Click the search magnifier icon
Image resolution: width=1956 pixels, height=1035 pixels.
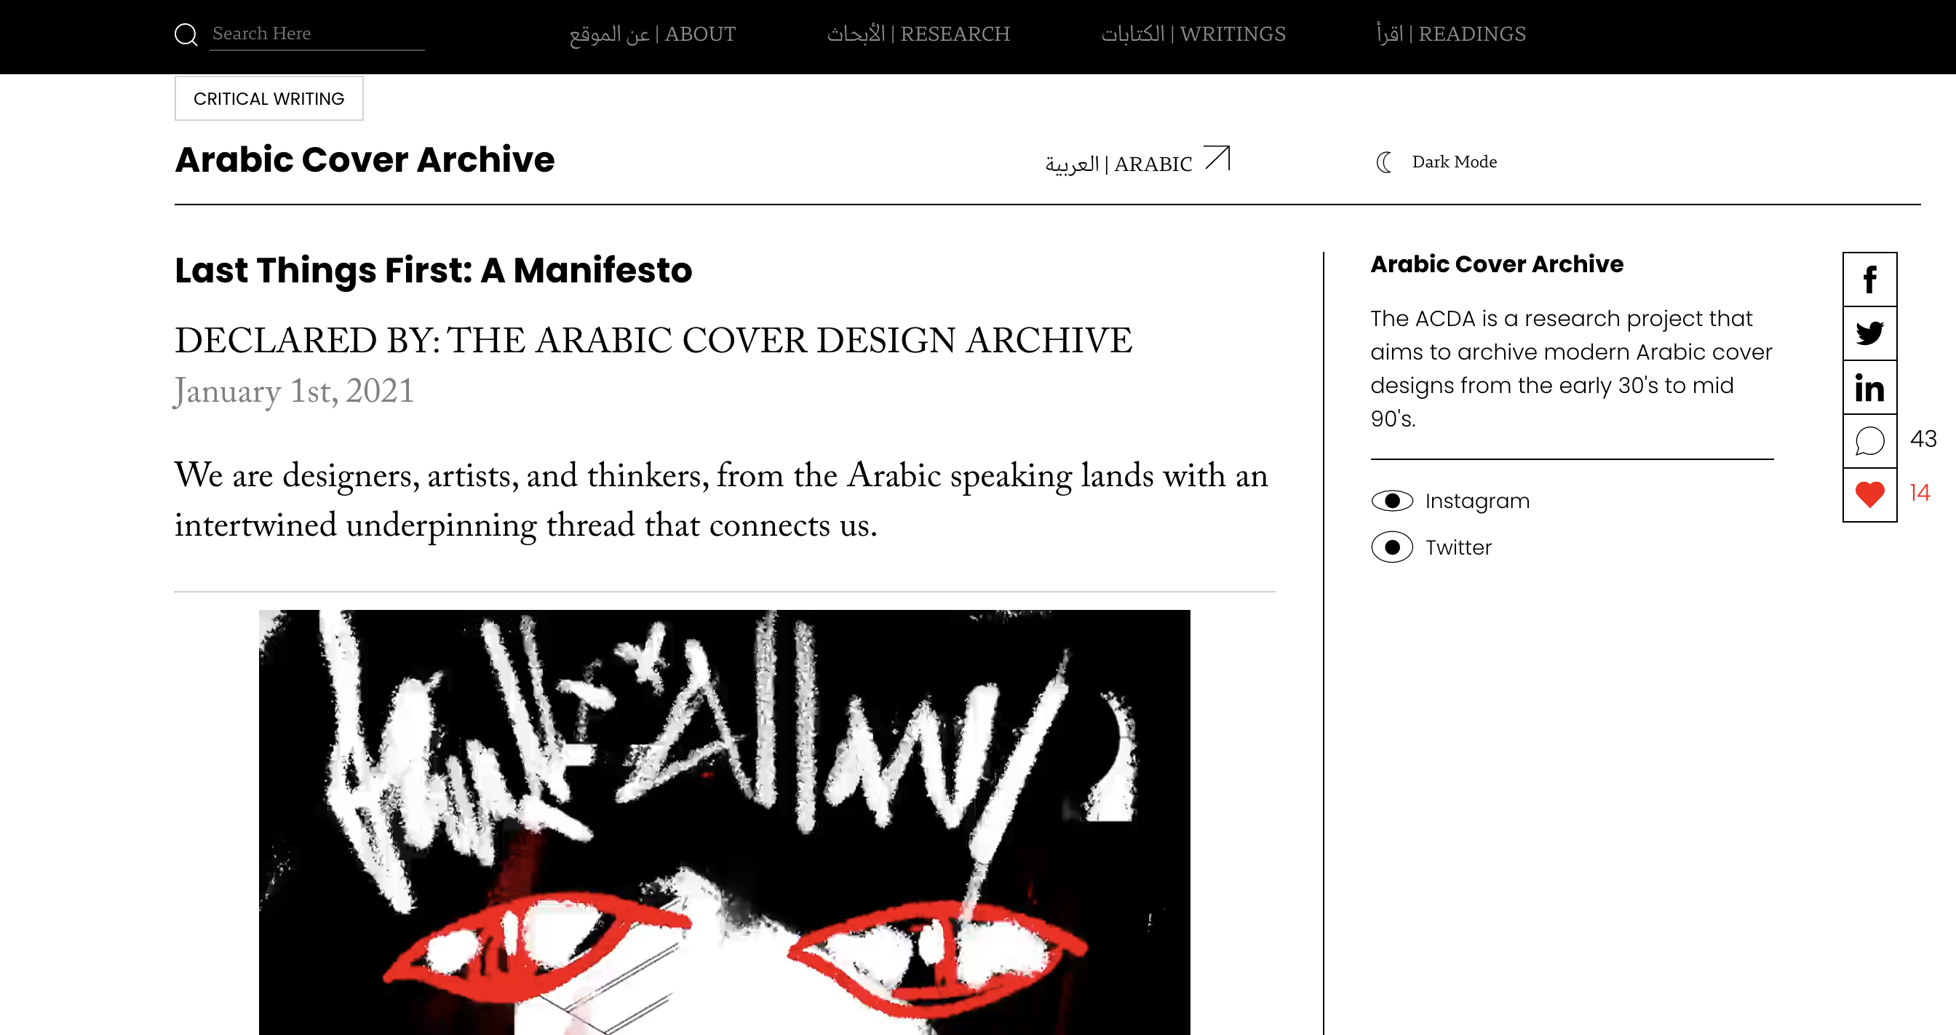point(186,34)
